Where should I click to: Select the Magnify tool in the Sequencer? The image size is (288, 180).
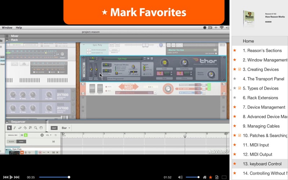coord(36,128)
